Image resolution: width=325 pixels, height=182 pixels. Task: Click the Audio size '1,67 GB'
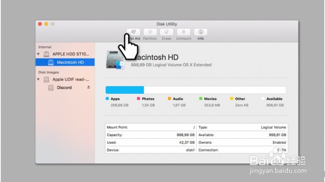[x=179, y=105]
